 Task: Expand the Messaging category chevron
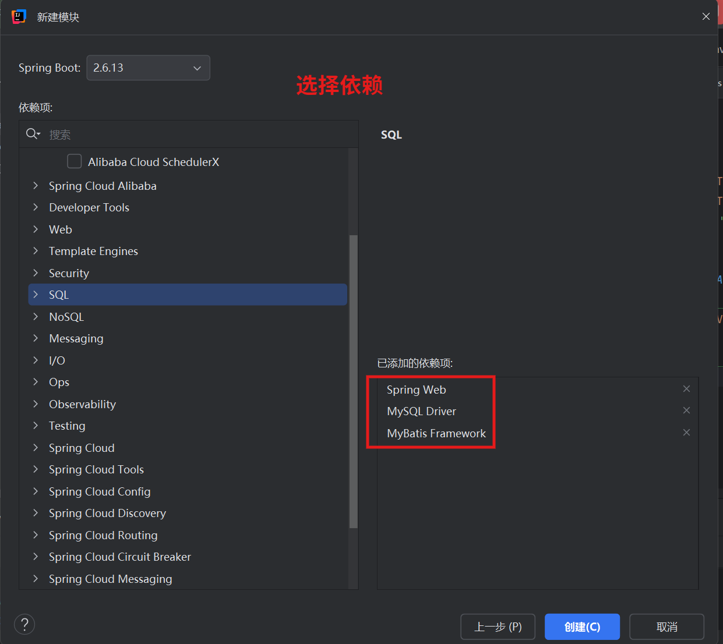pos(36,338)
